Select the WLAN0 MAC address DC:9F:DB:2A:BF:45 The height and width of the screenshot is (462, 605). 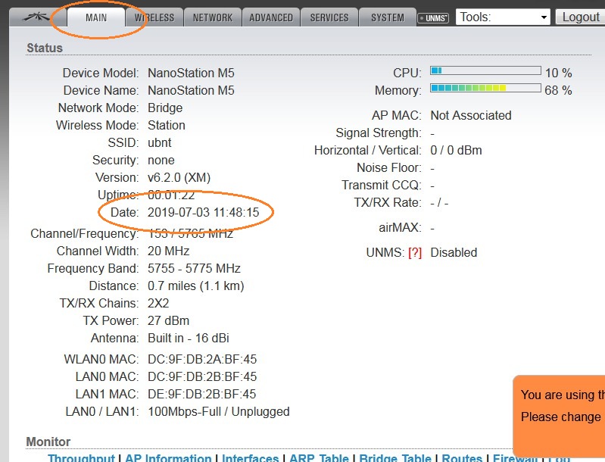[x=202, y=359]
